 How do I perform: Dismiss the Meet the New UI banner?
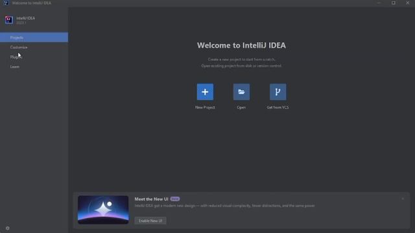[x=403, y=199]
